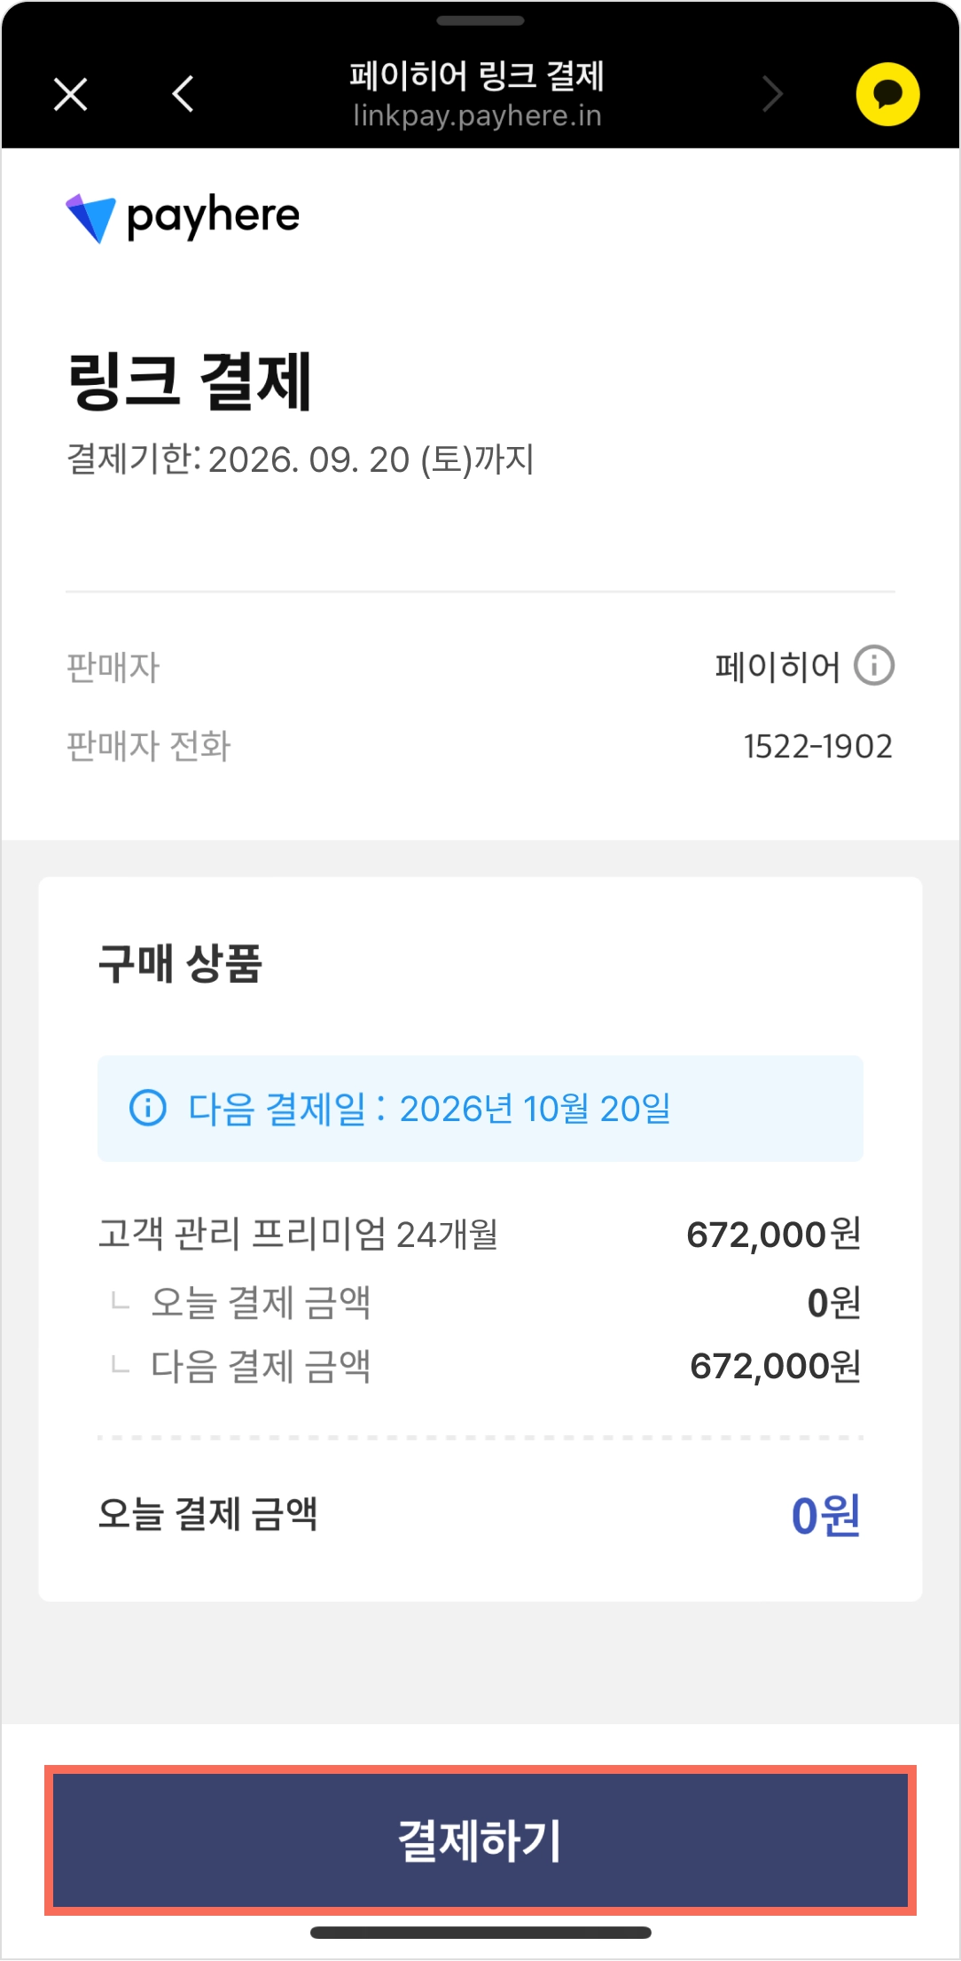
Task: Tap the forward navigation arrow
Action: coord(773,94)
